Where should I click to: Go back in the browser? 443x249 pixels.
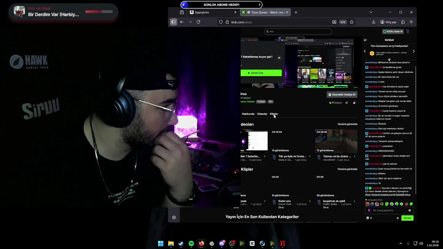182,22
